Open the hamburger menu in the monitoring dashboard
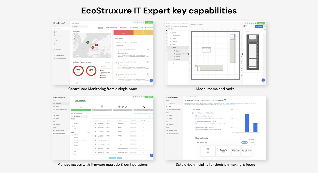 click(x=54, y=23)
